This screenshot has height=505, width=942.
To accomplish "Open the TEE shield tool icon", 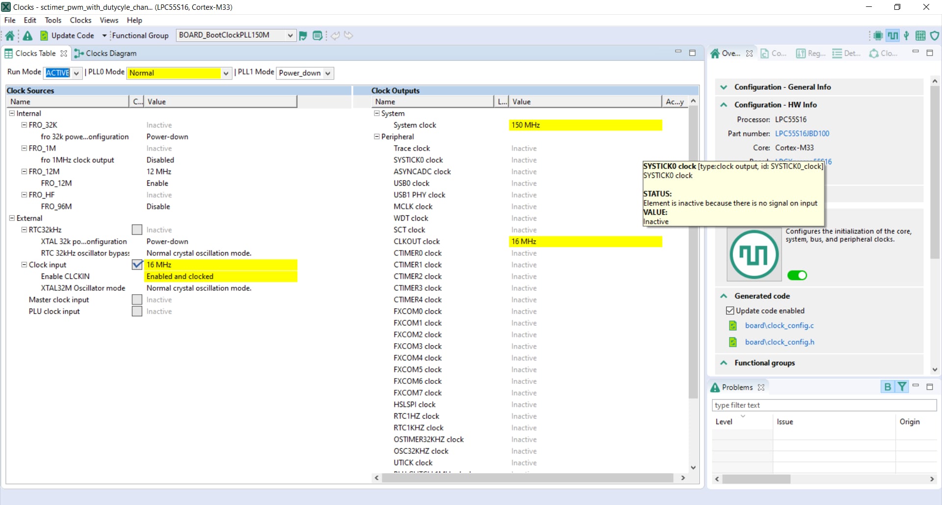I will 935,35.
